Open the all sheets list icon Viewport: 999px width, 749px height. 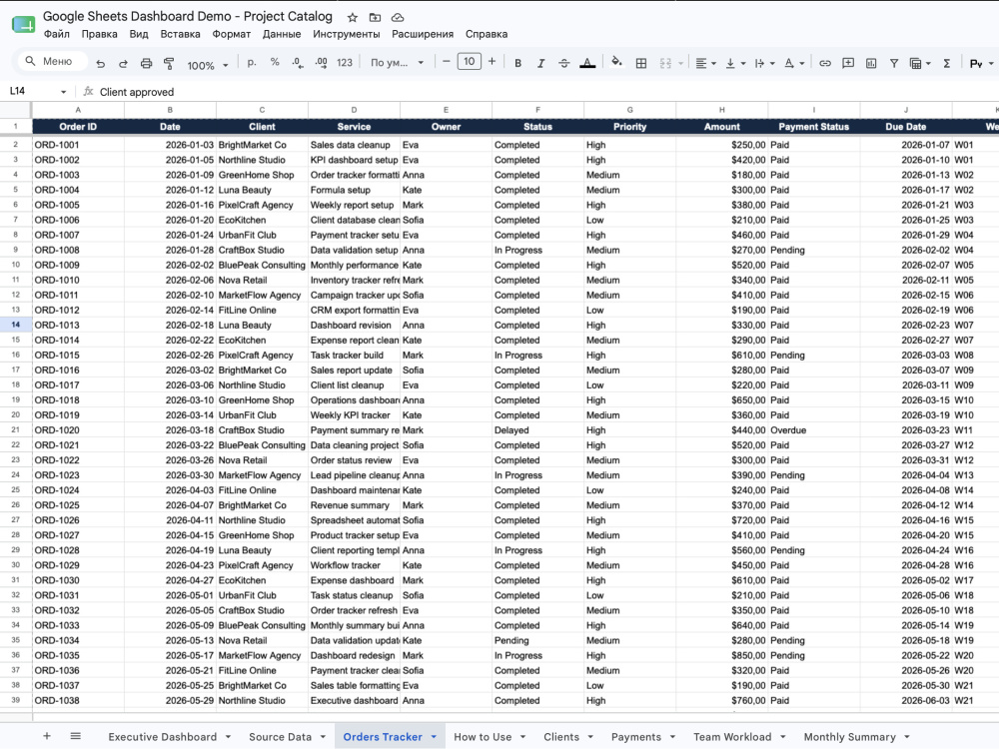pos(75,736)
